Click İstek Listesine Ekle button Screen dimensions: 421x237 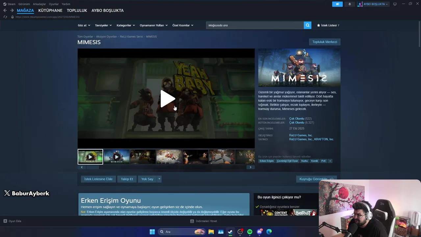98,179
